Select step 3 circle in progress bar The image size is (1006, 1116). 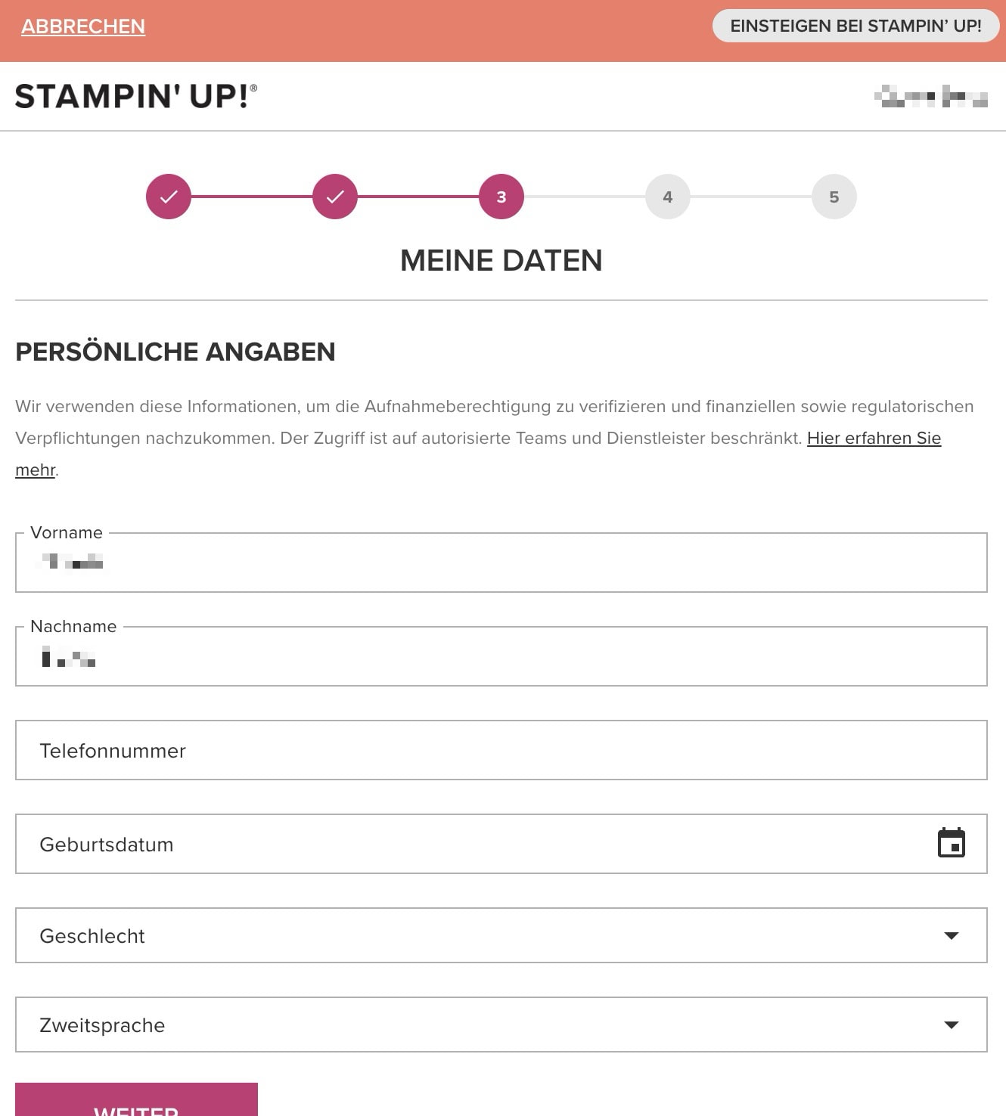click(x=501, y=197)
